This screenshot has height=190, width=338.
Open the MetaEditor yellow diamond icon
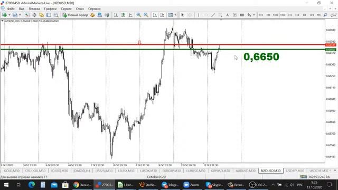92,15
